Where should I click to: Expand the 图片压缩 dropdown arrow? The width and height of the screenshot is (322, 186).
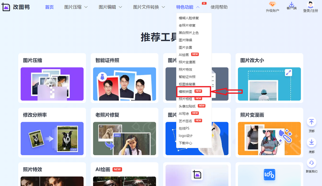(x=86, y=7)
